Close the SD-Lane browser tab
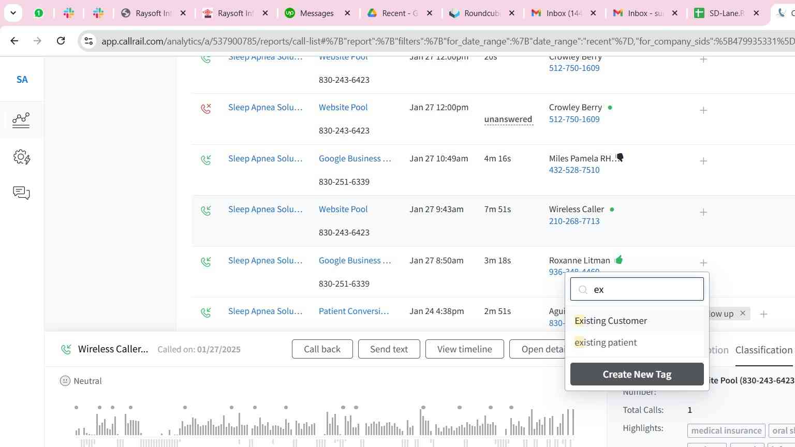Screen dimensions: 795x447 [x=756, y=13]
